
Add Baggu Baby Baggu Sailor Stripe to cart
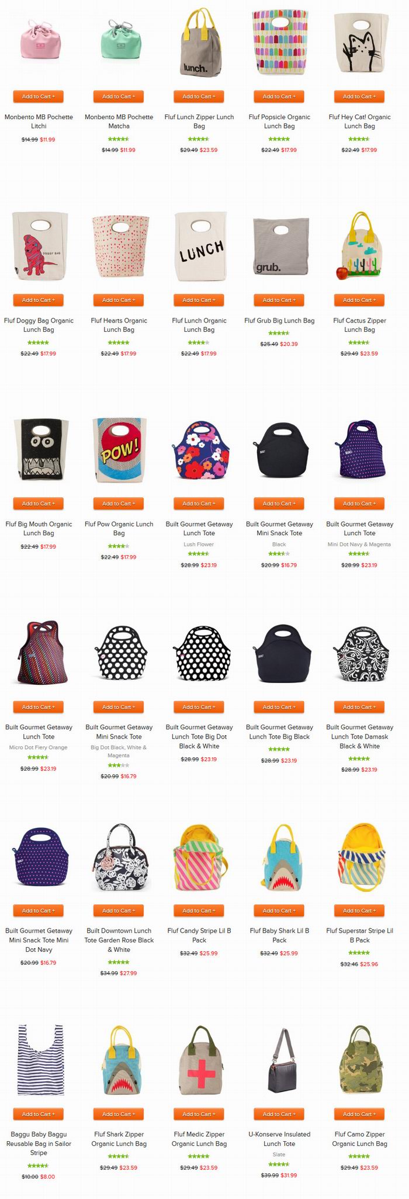39,1114
